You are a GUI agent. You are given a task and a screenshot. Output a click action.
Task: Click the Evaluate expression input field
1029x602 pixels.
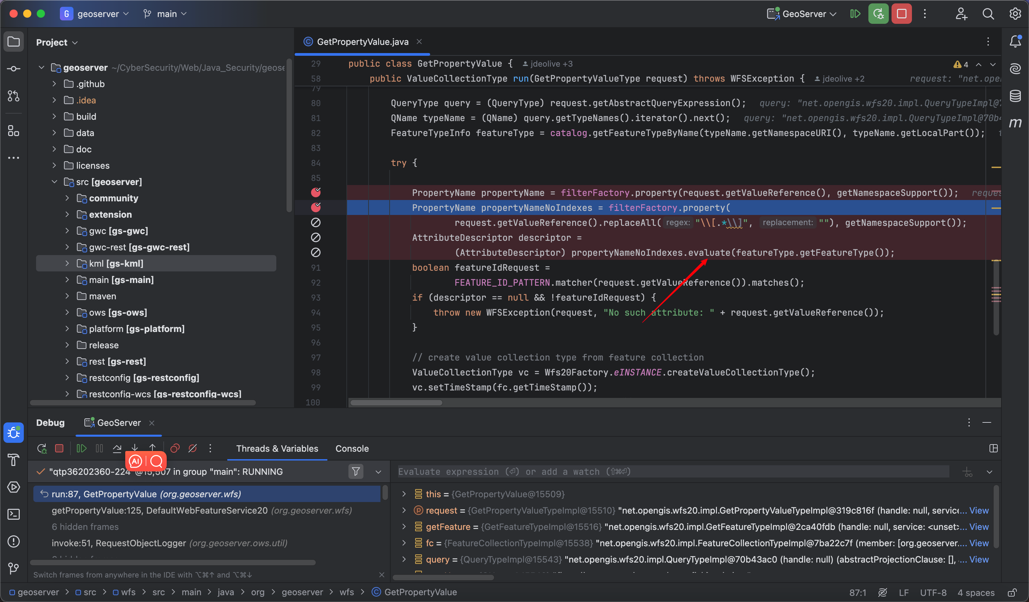pyautogui.click(x=673, y=471)
